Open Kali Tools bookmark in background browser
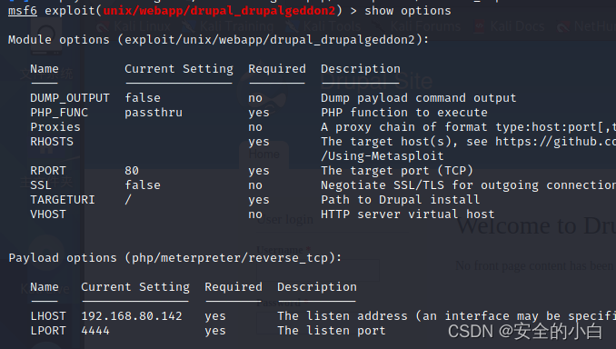The image size is (616, 349). [x=323, y=26]
